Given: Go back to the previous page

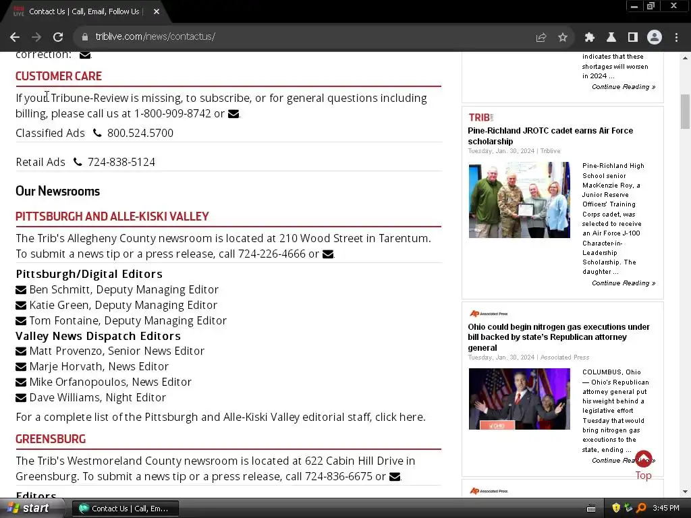Looking at the screenshot, I should [15, 38].
